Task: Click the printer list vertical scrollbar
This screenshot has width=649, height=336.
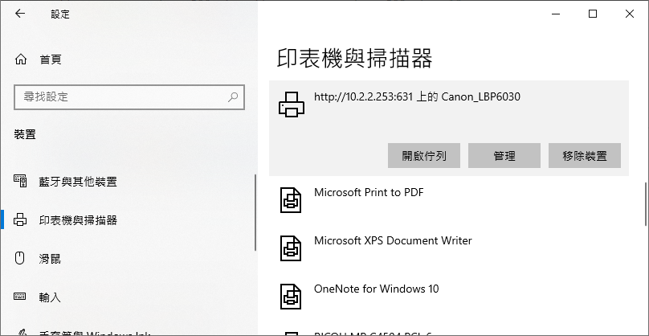Action: tap(646, 205)
